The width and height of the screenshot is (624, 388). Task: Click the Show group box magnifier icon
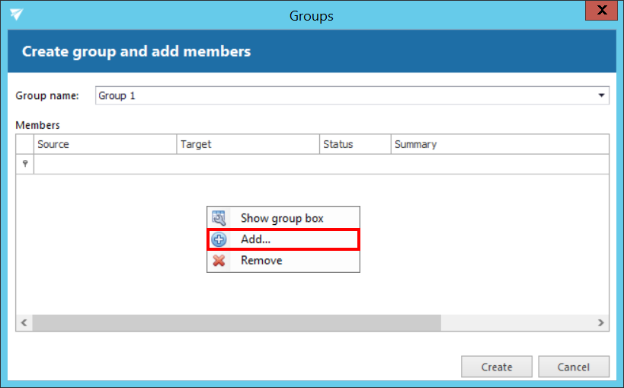click(x=219, y=218)
